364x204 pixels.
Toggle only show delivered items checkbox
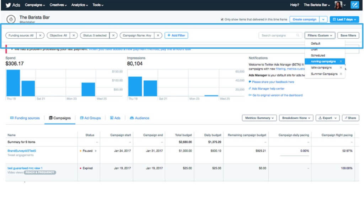[x=222, y=19]
